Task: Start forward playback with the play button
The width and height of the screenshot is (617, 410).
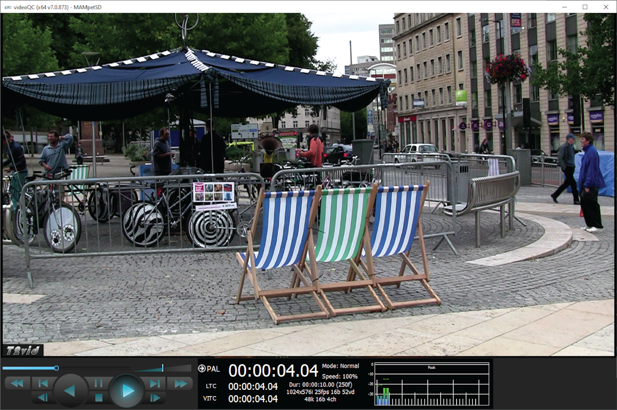Action: click(126, 390)
